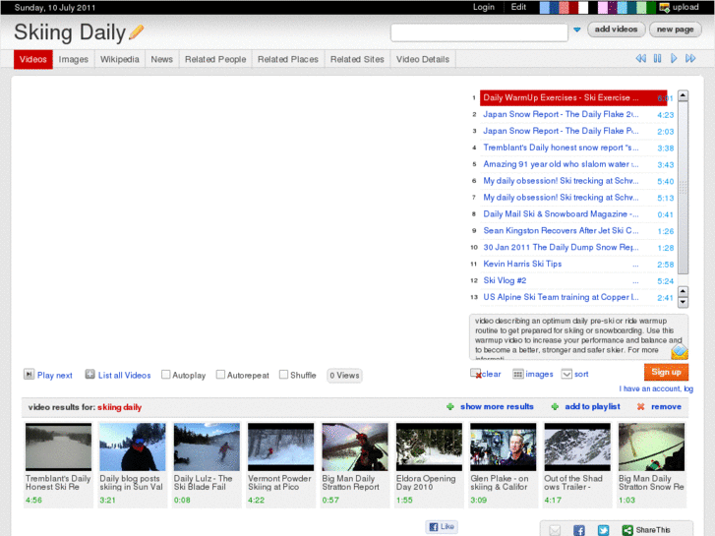Click the Edit link in top bar
Screen dimensions: 715x536
pyautogui.click(x=518, y=7)
